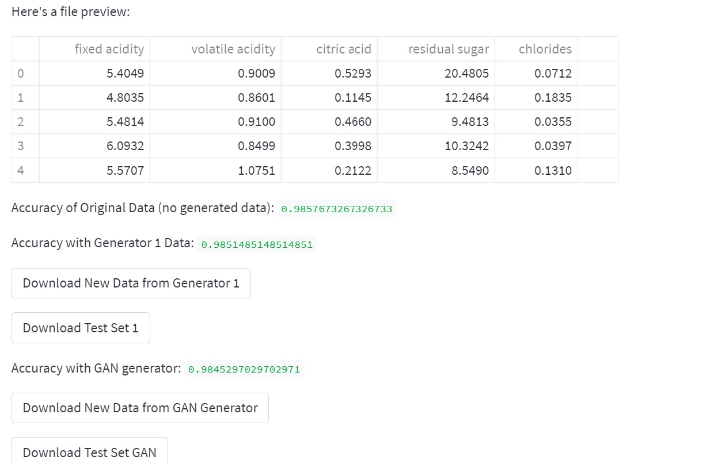Download New Data from GAN Generator
The image size is (710, 464).
point(140,408)
